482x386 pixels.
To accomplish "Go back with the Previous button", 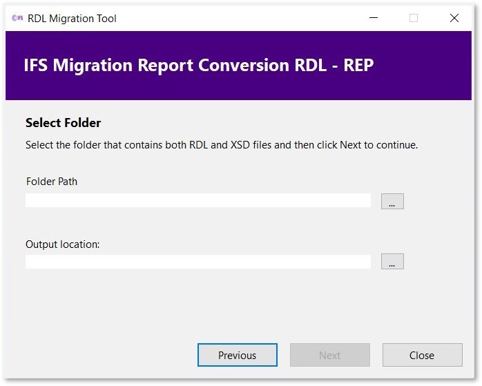I will click(x=238, y=355).
